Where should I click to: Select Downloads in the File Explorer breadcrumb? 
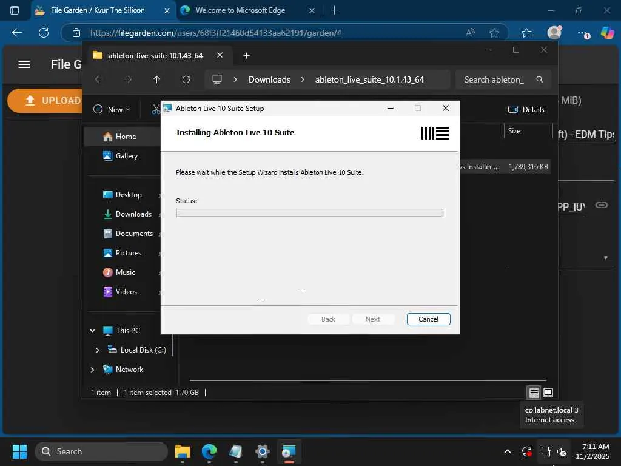click(269, 79)
